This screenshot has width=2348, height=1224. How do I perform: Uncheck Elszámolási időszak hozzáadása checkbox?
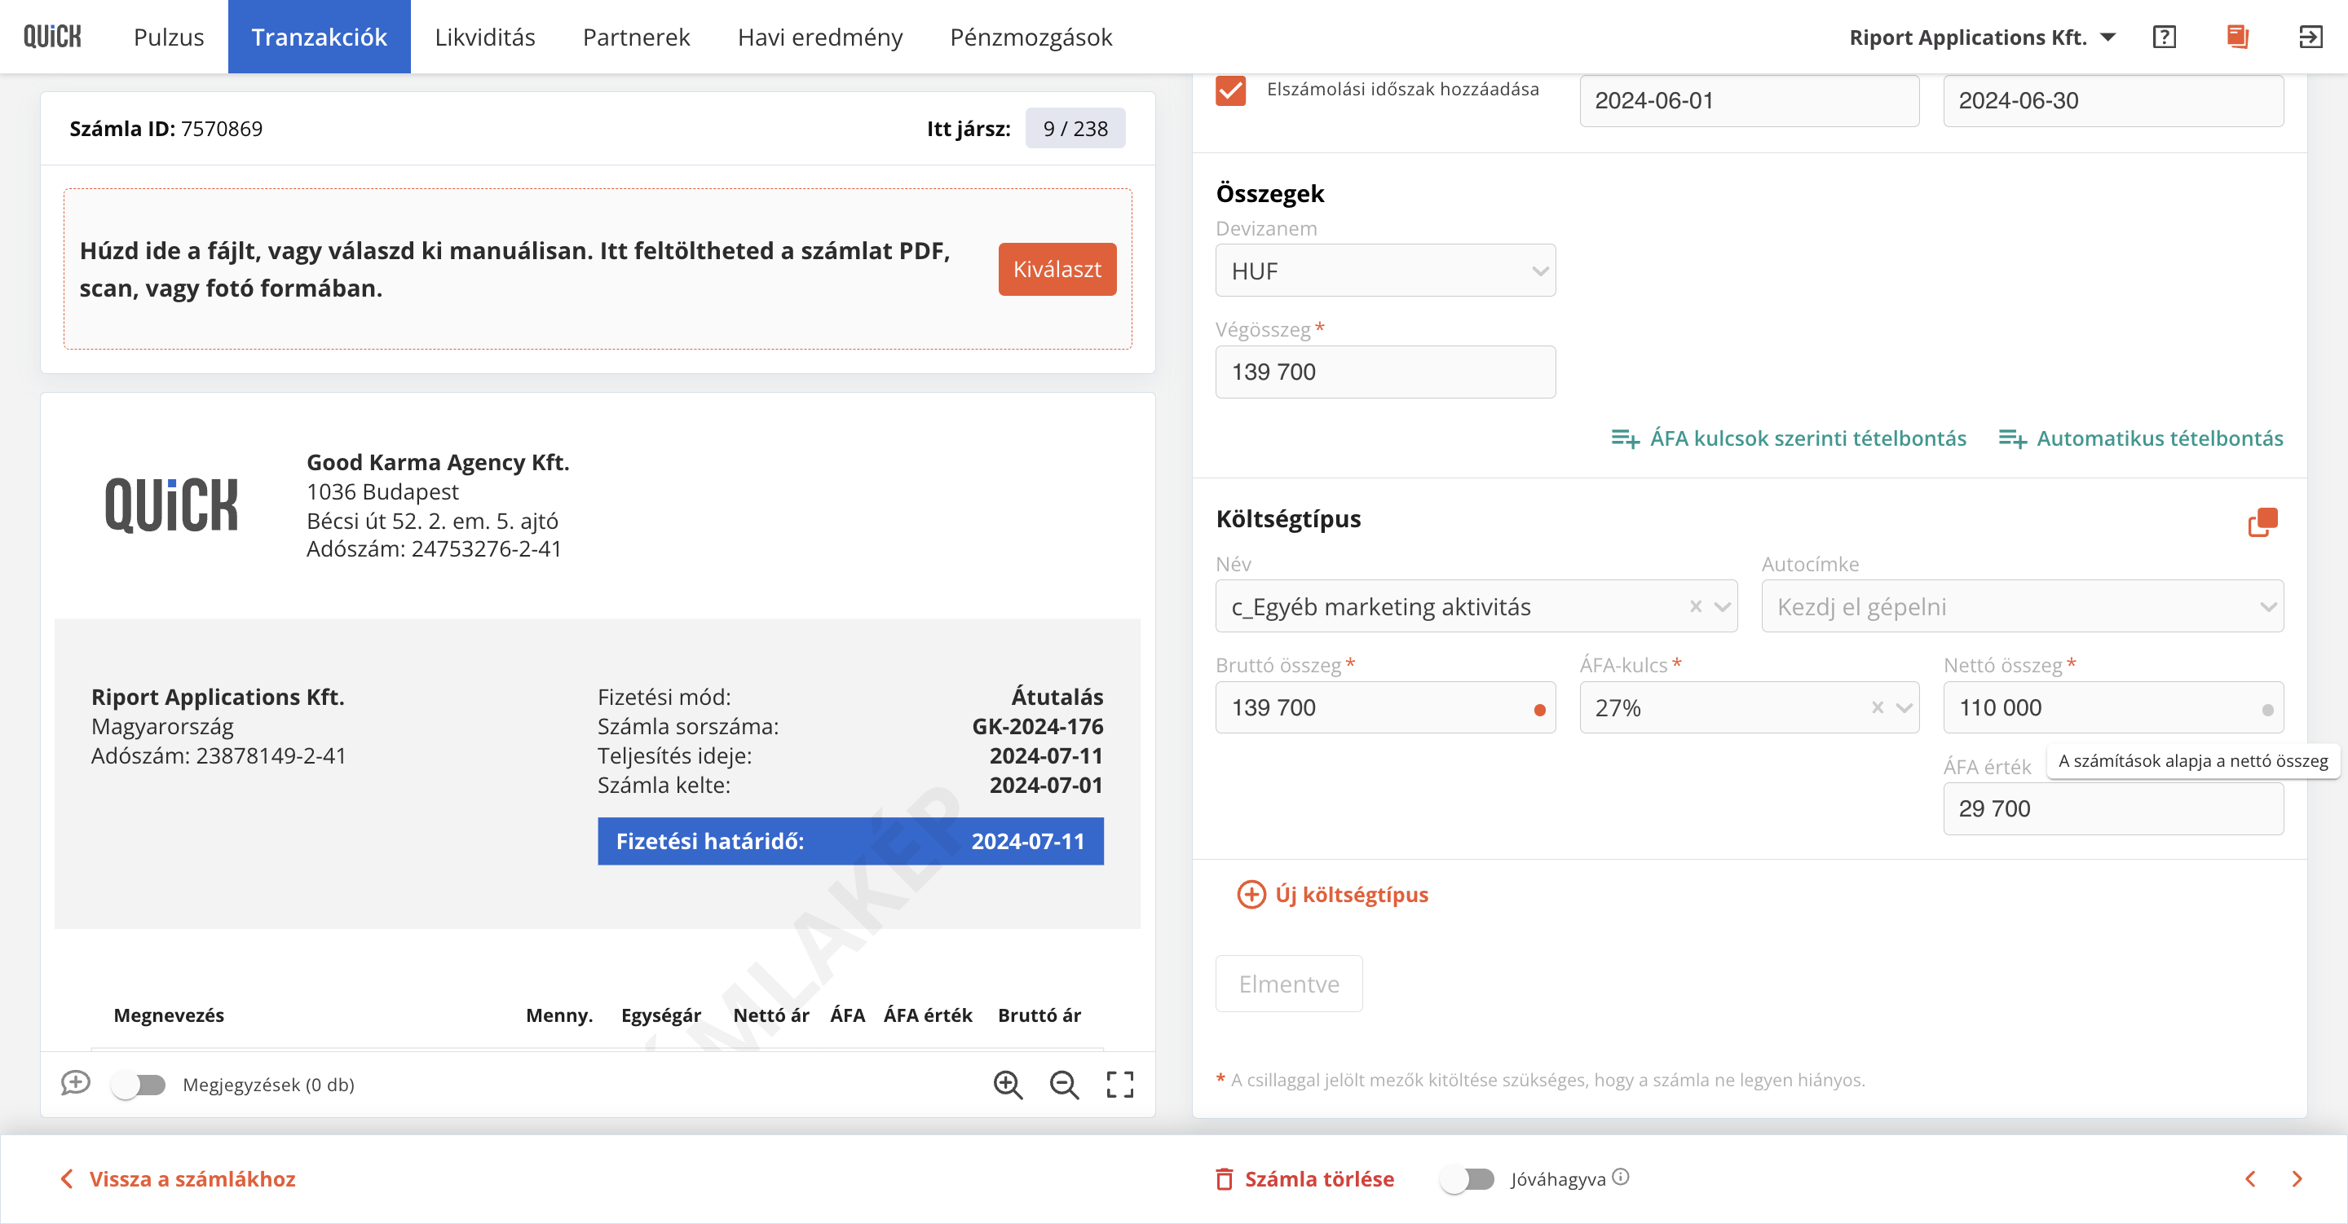(1230, 90)
